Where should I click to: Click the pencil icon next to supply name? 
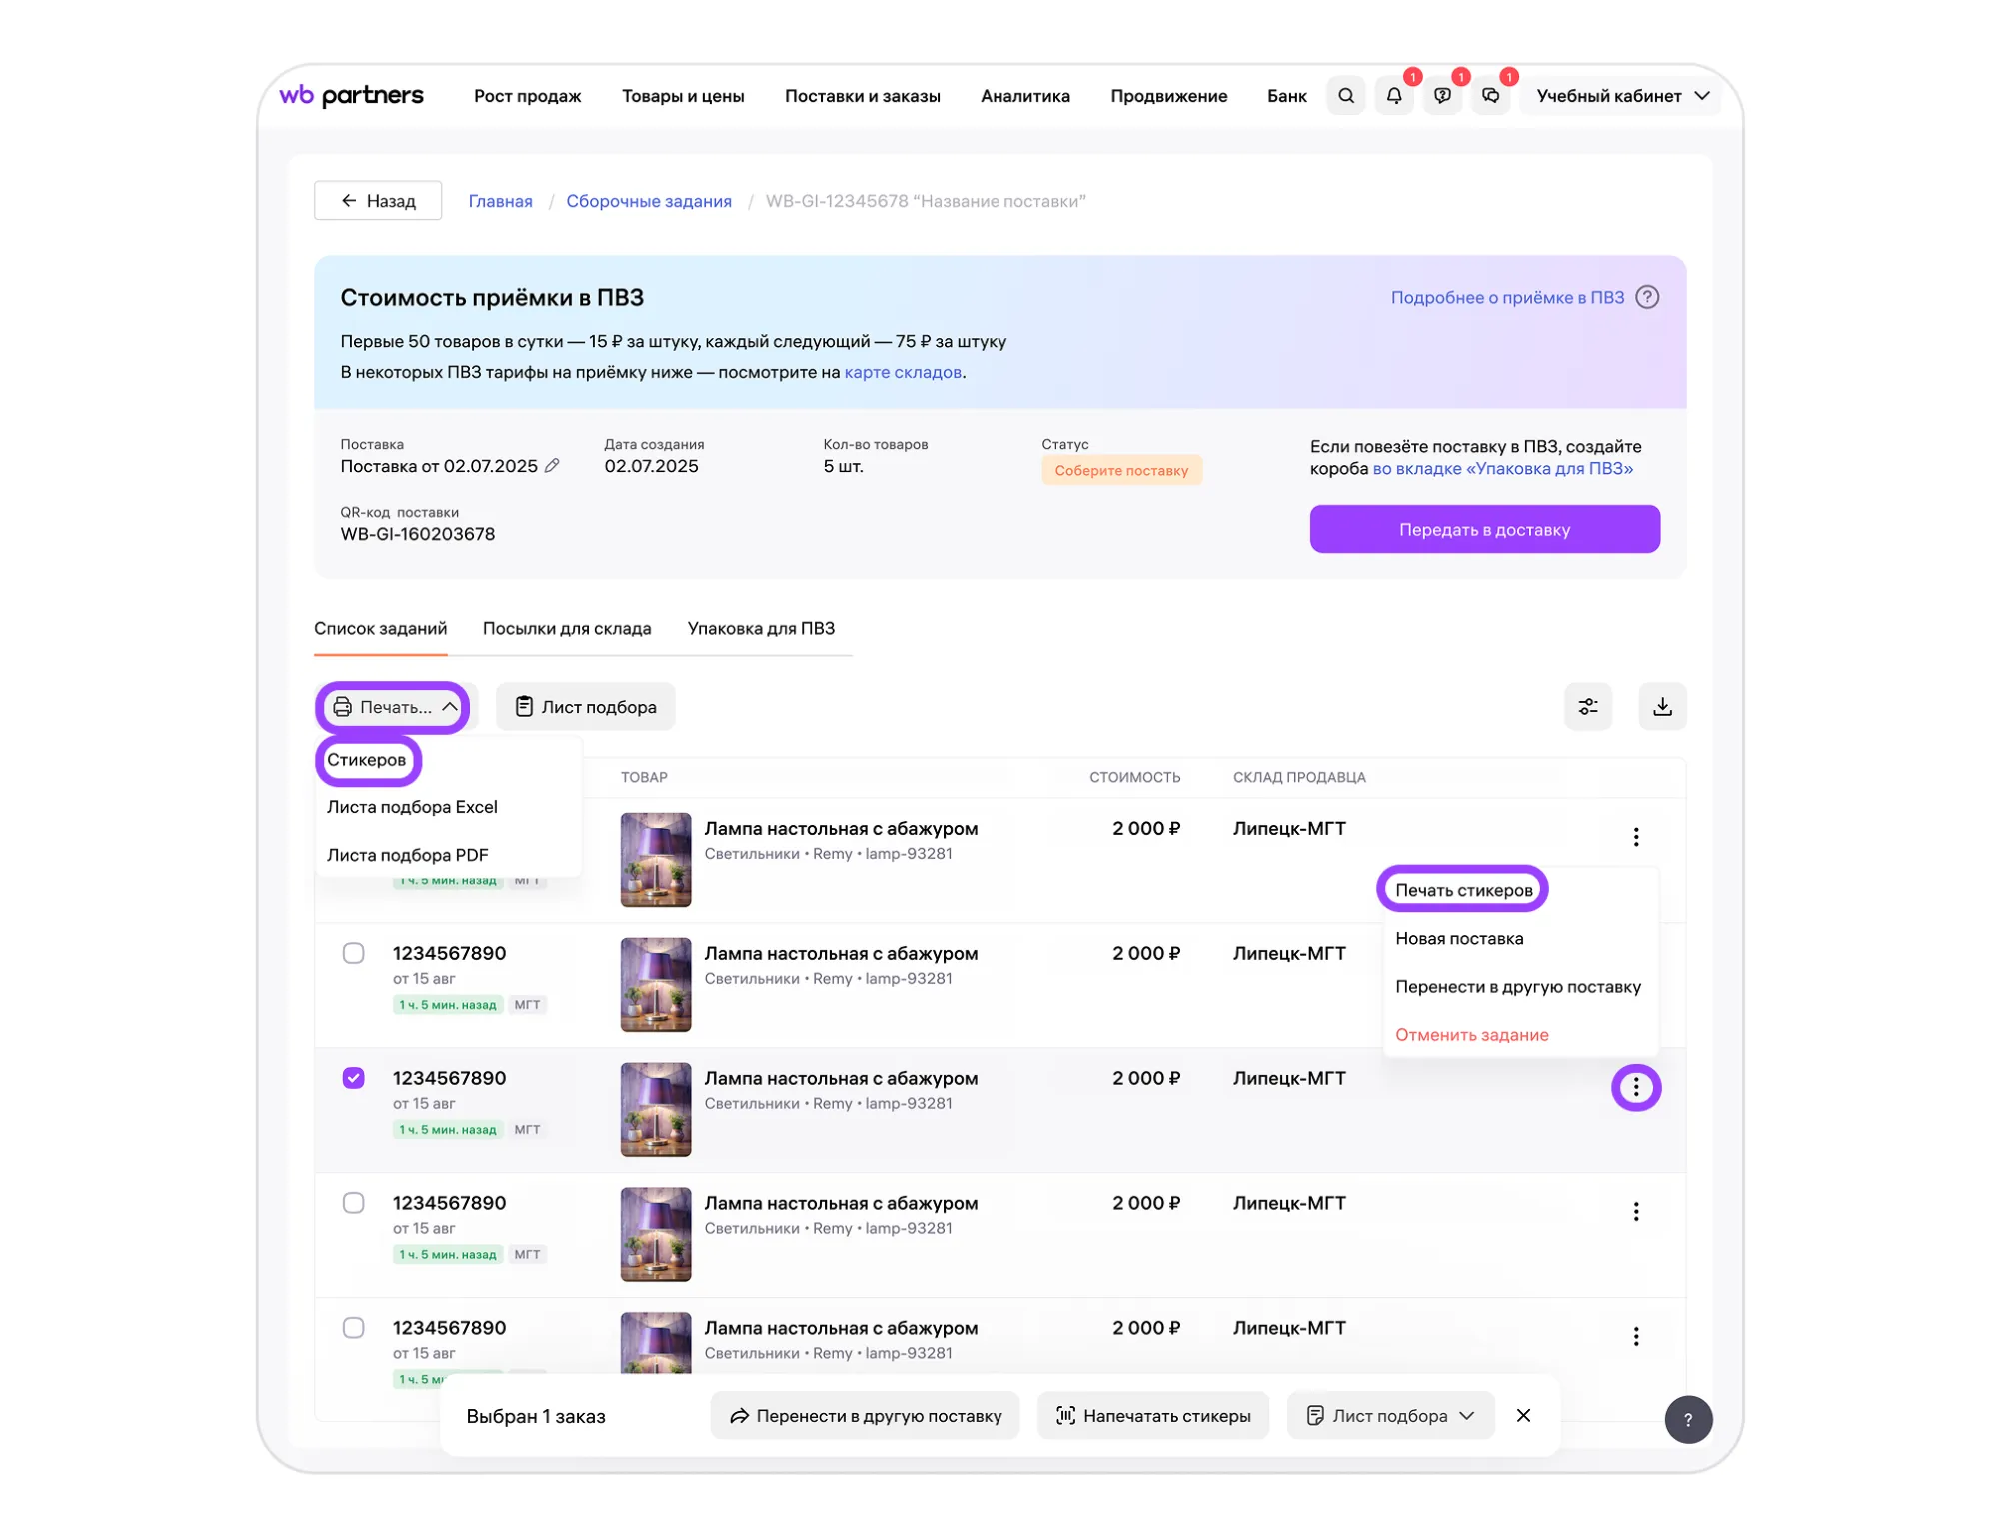(x=552, y=466)
